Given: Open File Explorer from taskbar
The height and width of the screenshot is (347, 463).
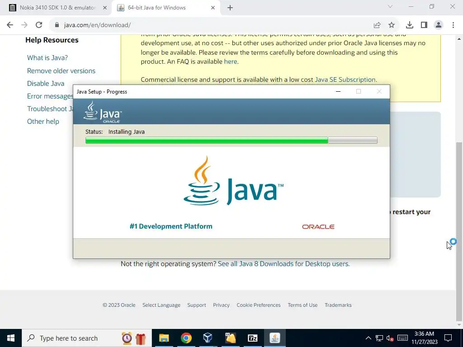Looking at the screenshot, I should click(164, 338).
